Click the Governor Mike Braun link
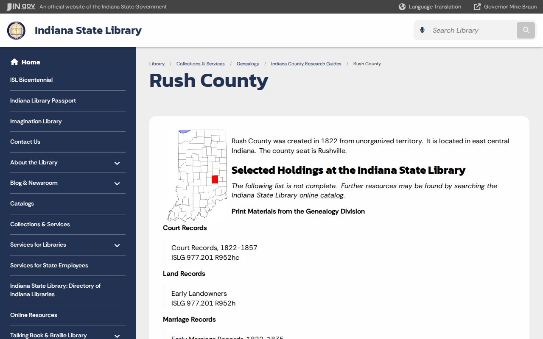The image size is (543, 339). coord(510,7)
